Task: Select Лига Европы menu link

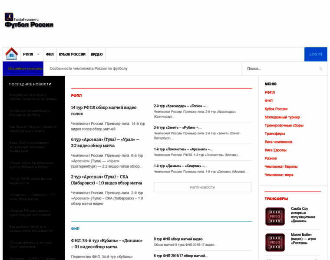Action: click(275, 150)
